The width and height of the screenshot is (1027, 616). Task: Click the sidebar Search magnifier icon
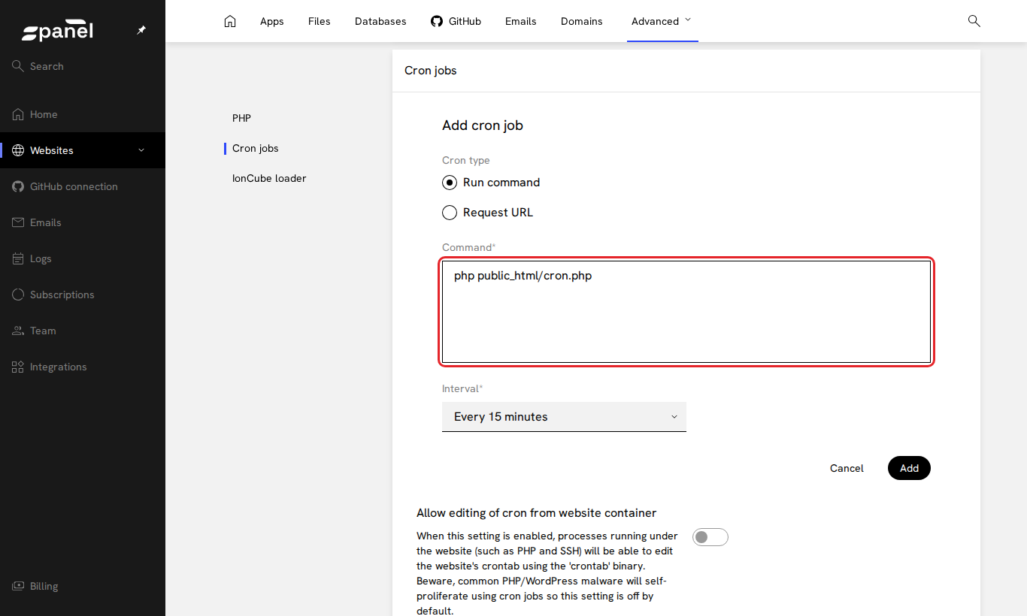(18, 66)
